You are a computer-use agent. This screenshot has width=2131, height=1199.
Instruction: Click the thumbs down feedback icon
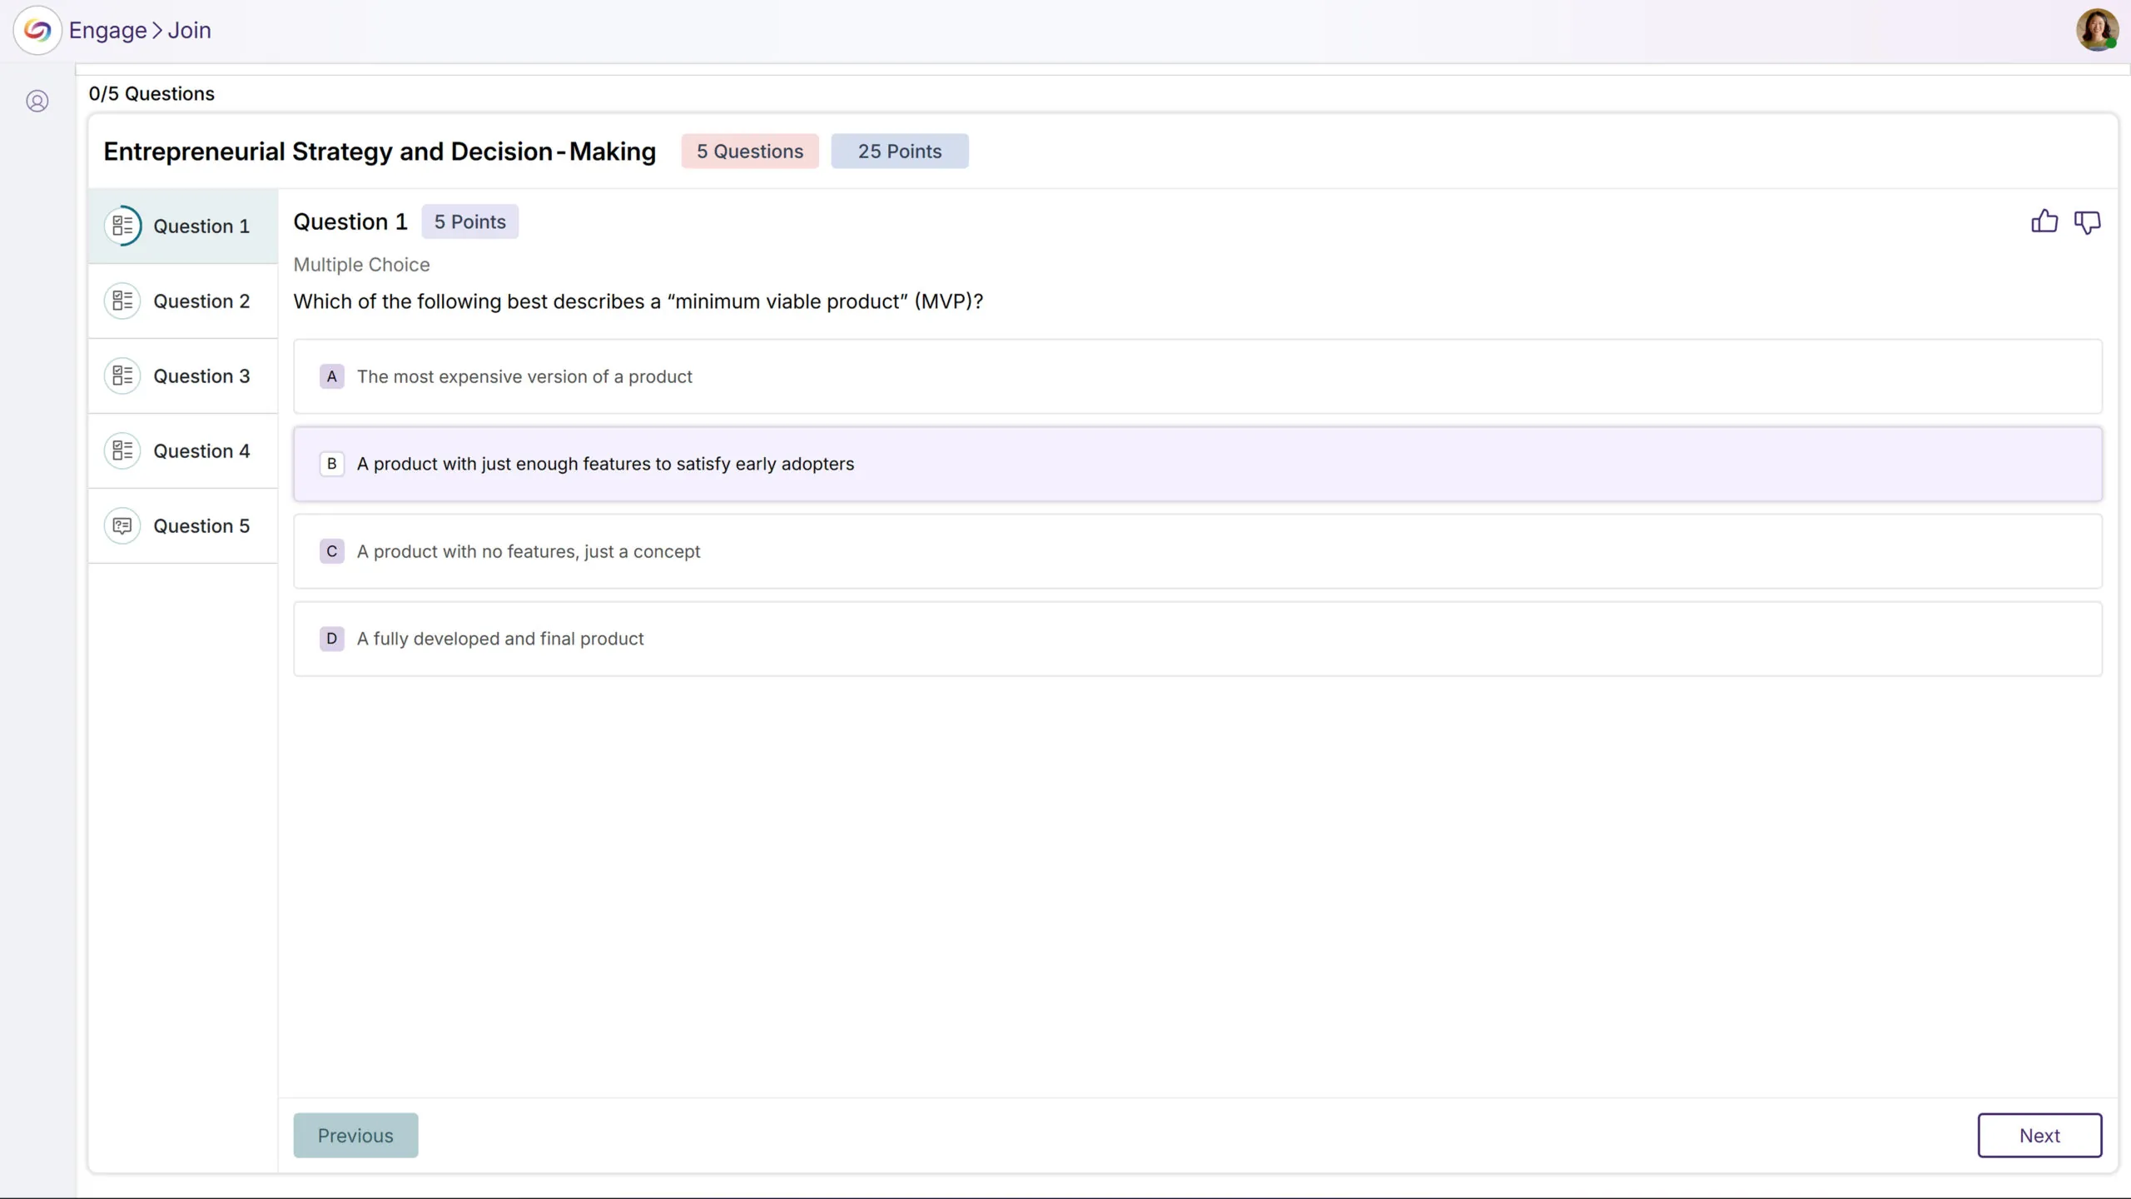(2087, 222)
